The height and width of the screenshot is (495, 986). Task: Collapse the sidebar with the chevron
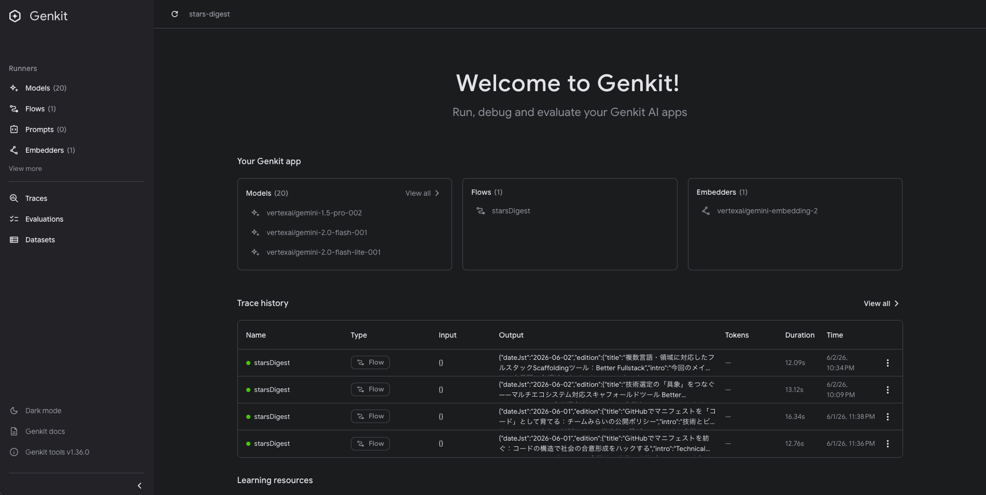[139, 486]
